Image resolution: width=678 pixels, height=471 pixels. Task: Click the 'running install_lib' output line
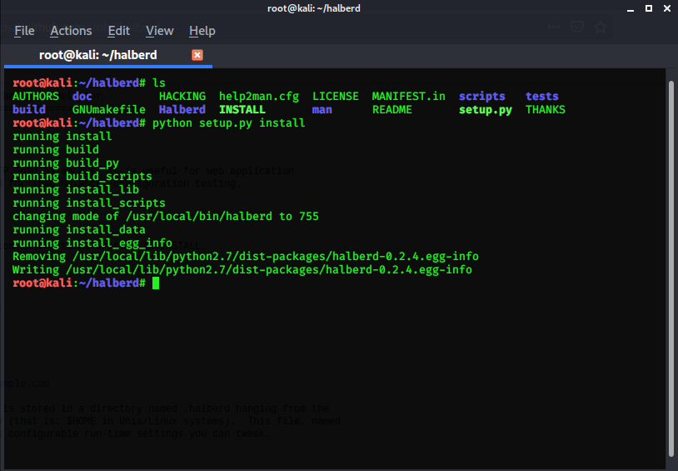click(76, 189)
